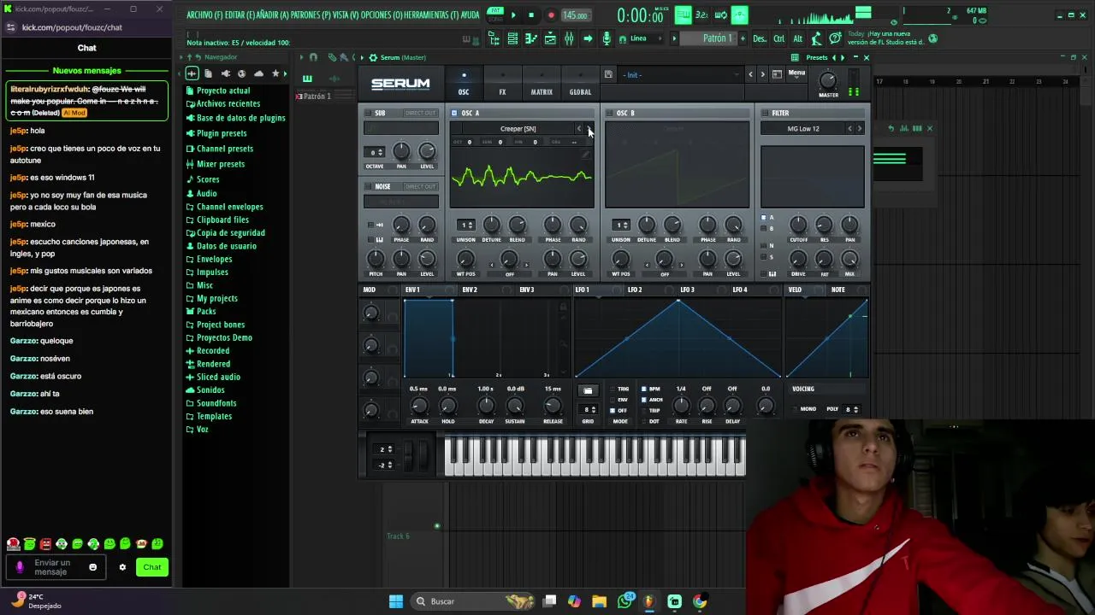Select LFO TRIG mode

[613, 389]
